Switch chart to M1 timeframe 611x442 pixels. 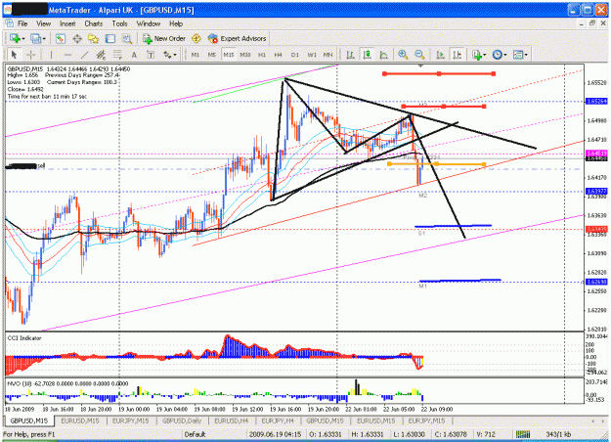point(196,55)
